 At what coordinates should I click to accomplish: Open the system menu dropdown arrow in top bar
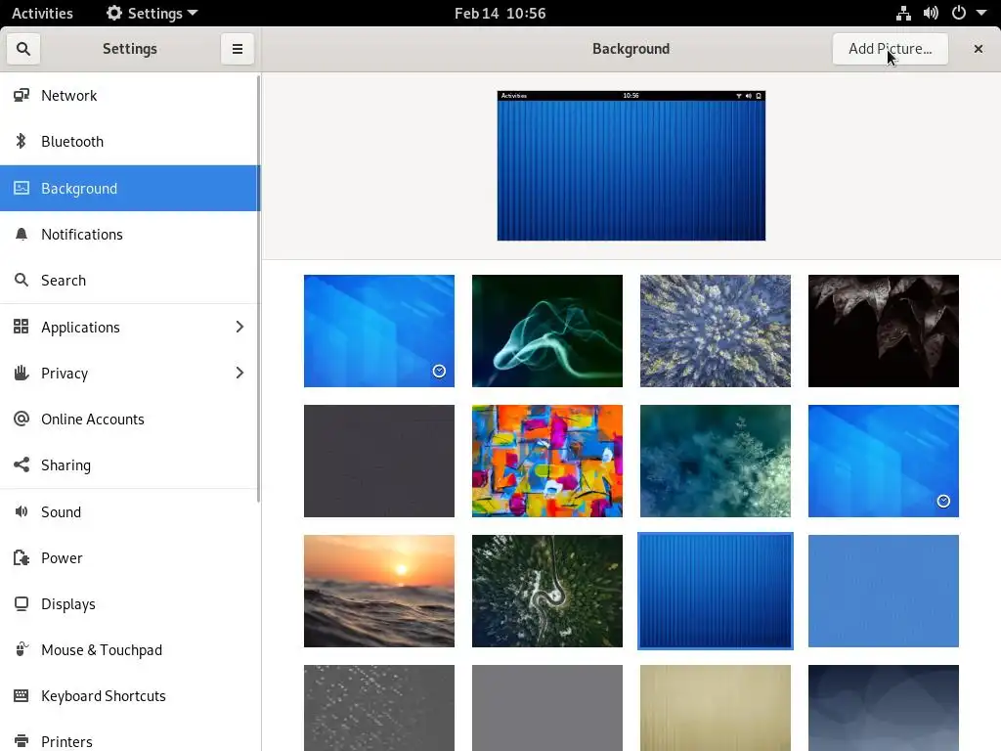click(x=981, y=13)
